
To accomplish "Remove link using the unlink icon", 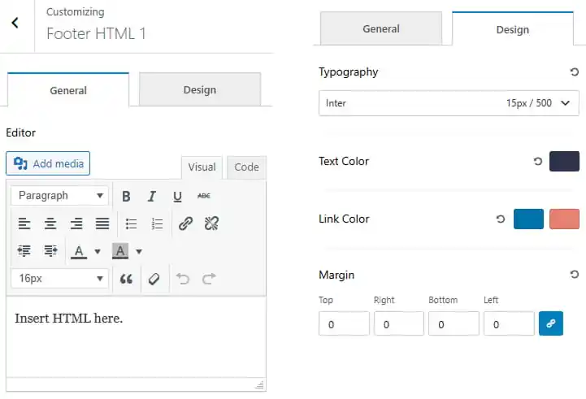I will pyautogui.click(x=211, y=223).
